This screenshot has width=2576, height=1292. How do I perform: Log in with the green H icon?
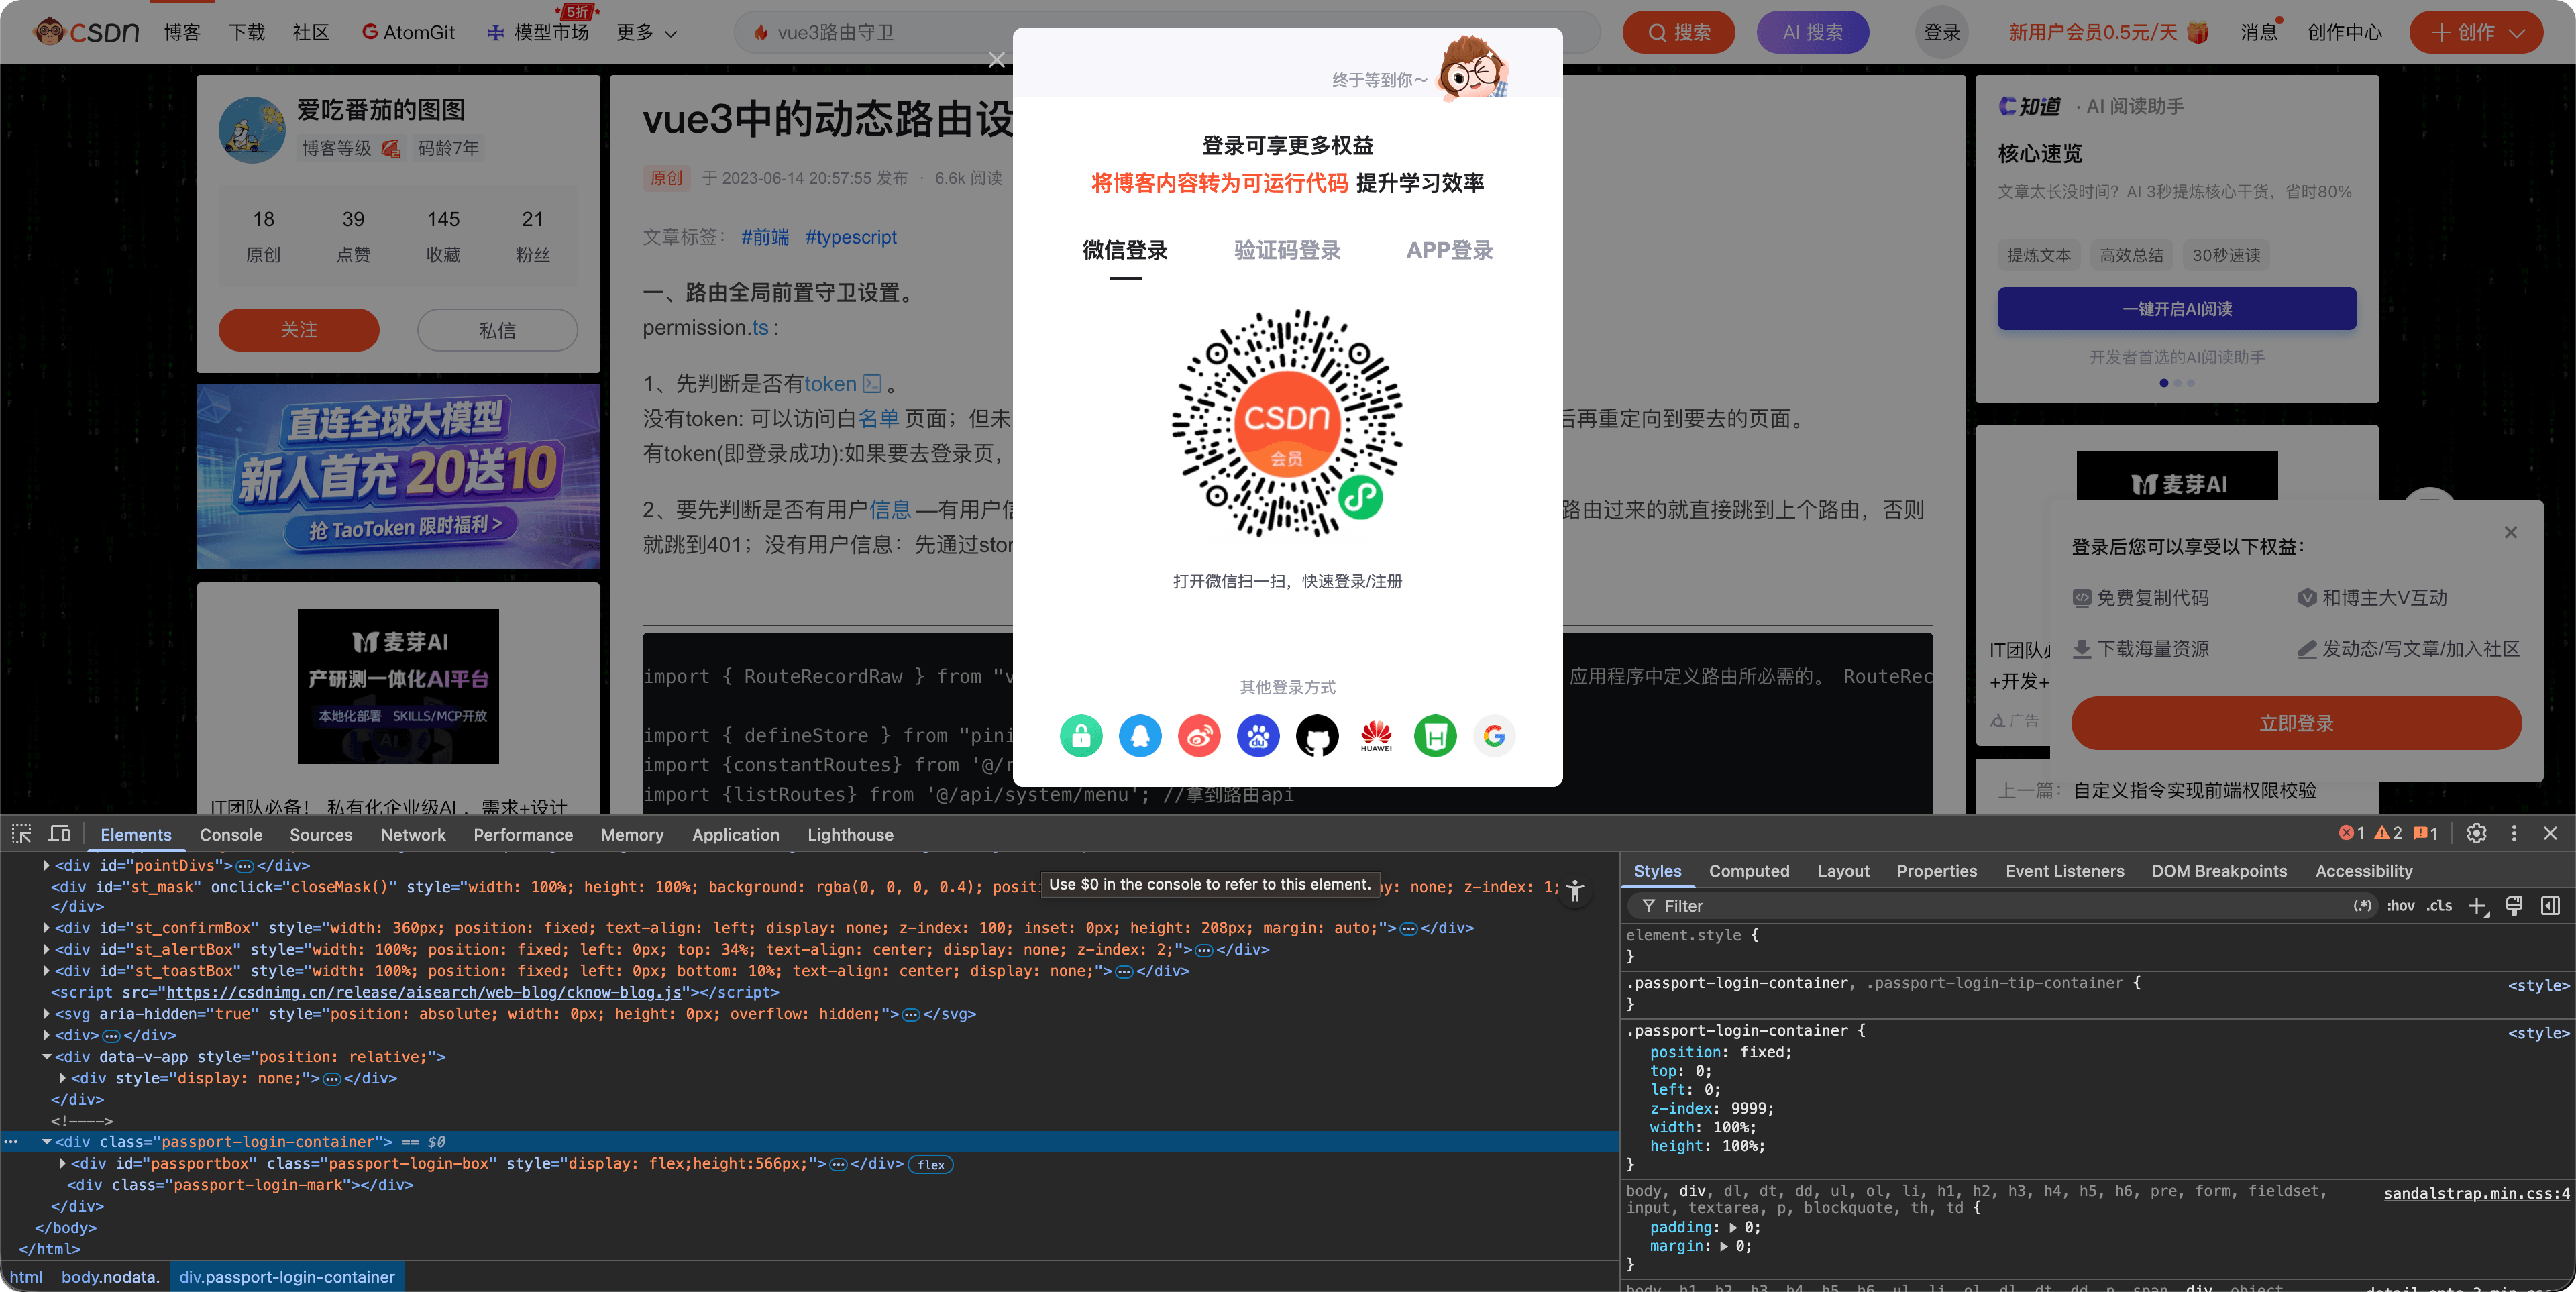click(x=1435, y=736)
